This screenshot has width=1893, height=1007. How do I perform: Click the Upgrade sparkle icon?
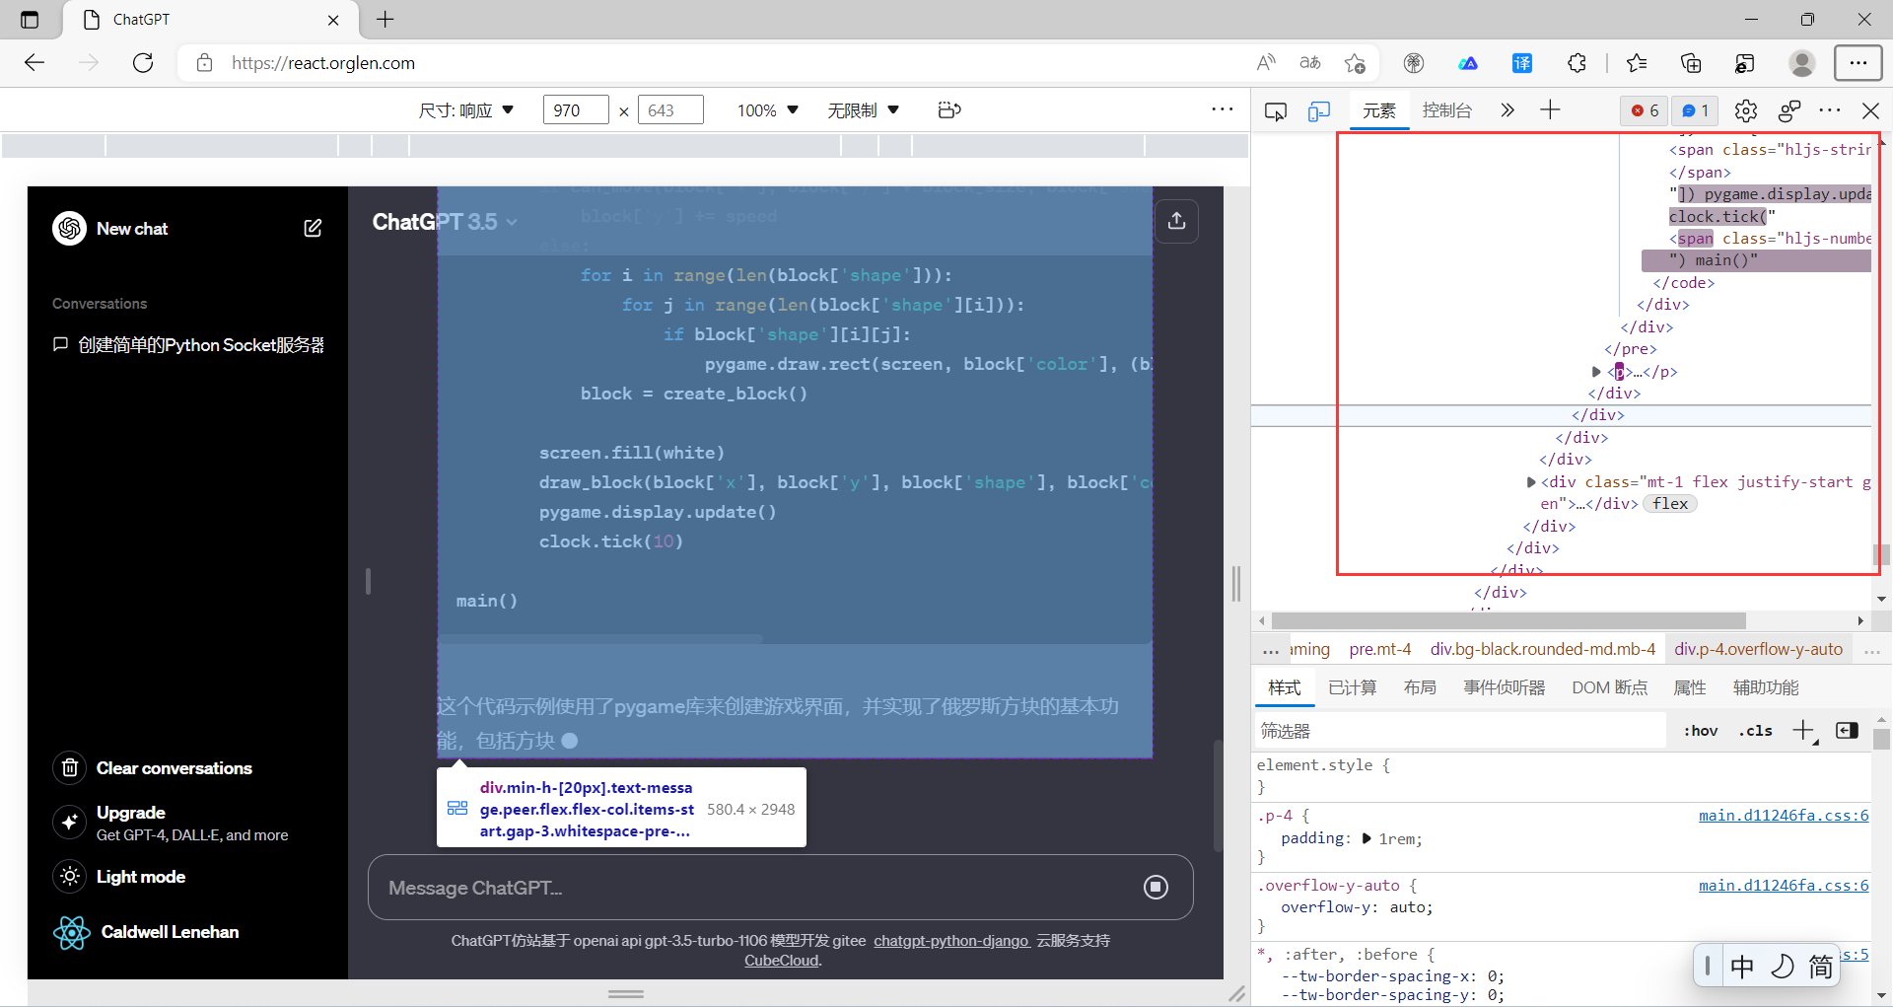pyautogui.click(x=70, y=822)
